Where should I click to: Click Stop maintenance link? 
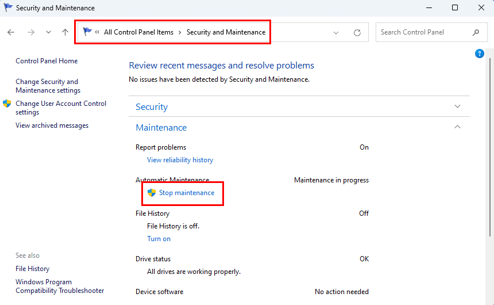tap(187, 193)
